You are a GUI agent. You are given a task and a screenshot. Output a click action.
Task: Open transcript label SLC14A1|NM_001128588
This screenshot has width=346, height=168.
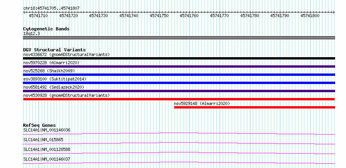(x=47, y=150)
